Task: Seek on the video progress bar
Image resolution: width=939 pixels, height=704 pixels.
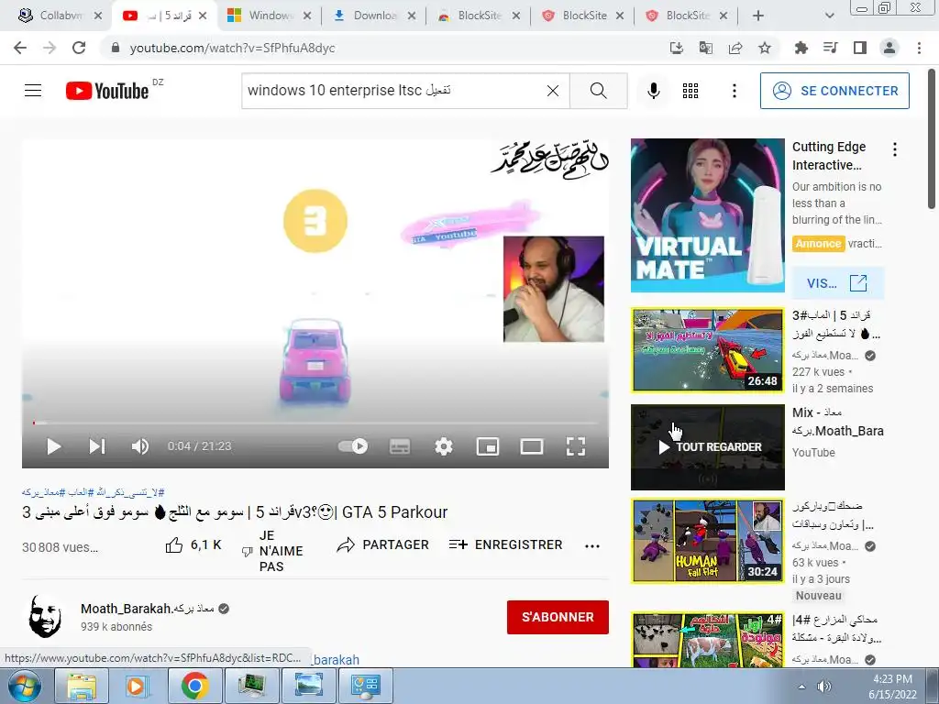Action: (x=315, y=423)
